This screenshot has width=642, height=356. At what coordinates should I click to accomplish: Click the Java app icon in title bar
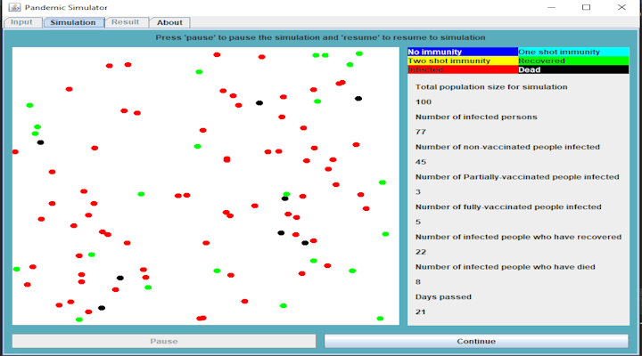14,7
